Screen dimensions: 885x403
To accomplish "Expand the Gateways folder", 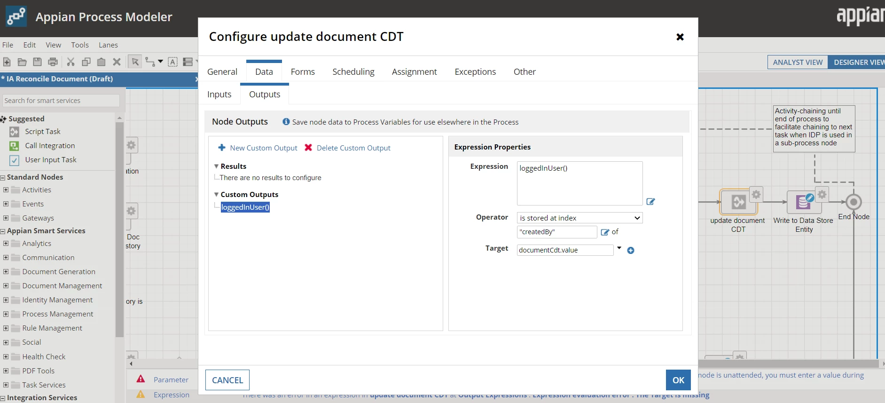I will tap(6, 218).
